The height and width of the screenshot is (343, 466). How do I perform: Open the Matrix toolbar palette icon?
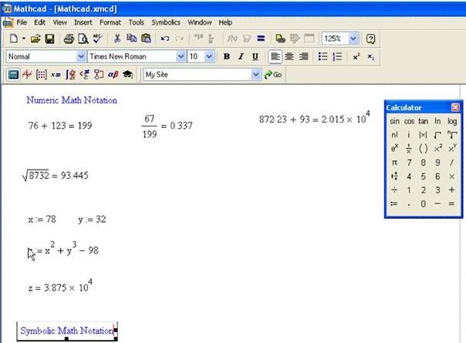coord(41,75)
